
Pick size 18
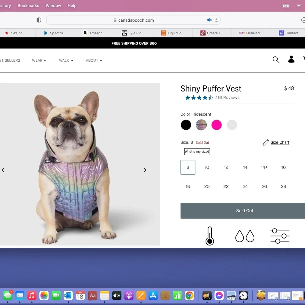pyautogui.click(x=188, y=186)
